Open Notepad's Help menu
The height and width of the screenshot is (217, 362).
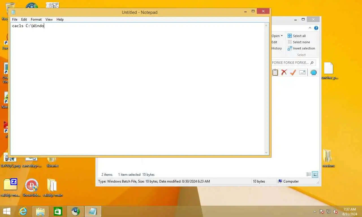pos(60,19)
